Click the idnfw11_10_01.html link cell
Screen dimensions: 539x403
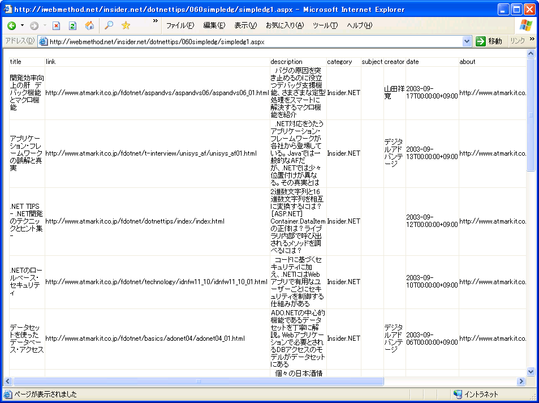(x=157, y=281)
